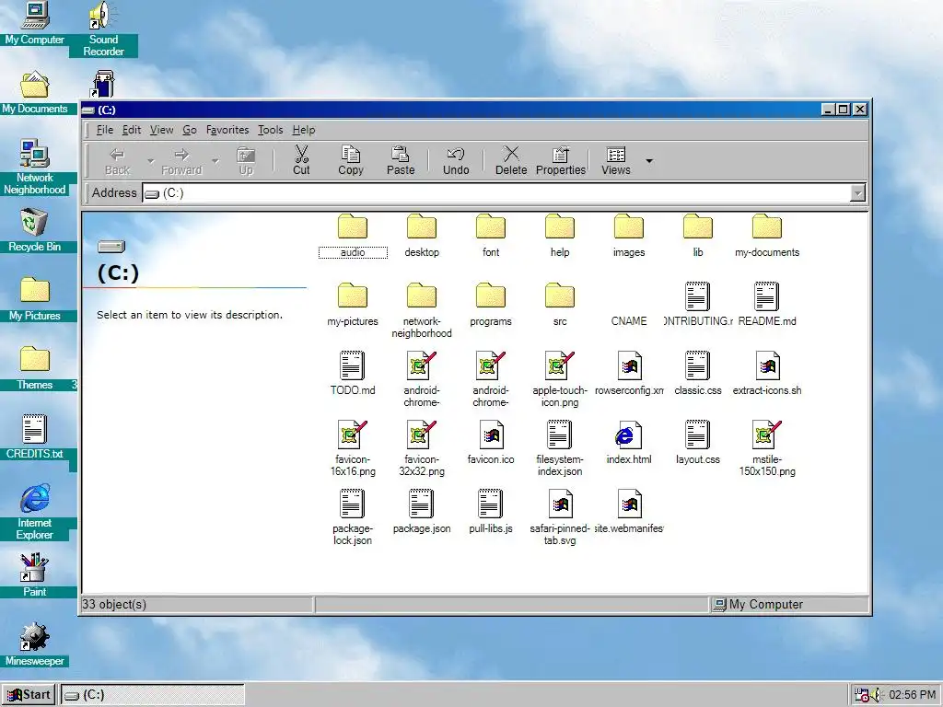Select the network-neighborhood folder

[422, 311]
